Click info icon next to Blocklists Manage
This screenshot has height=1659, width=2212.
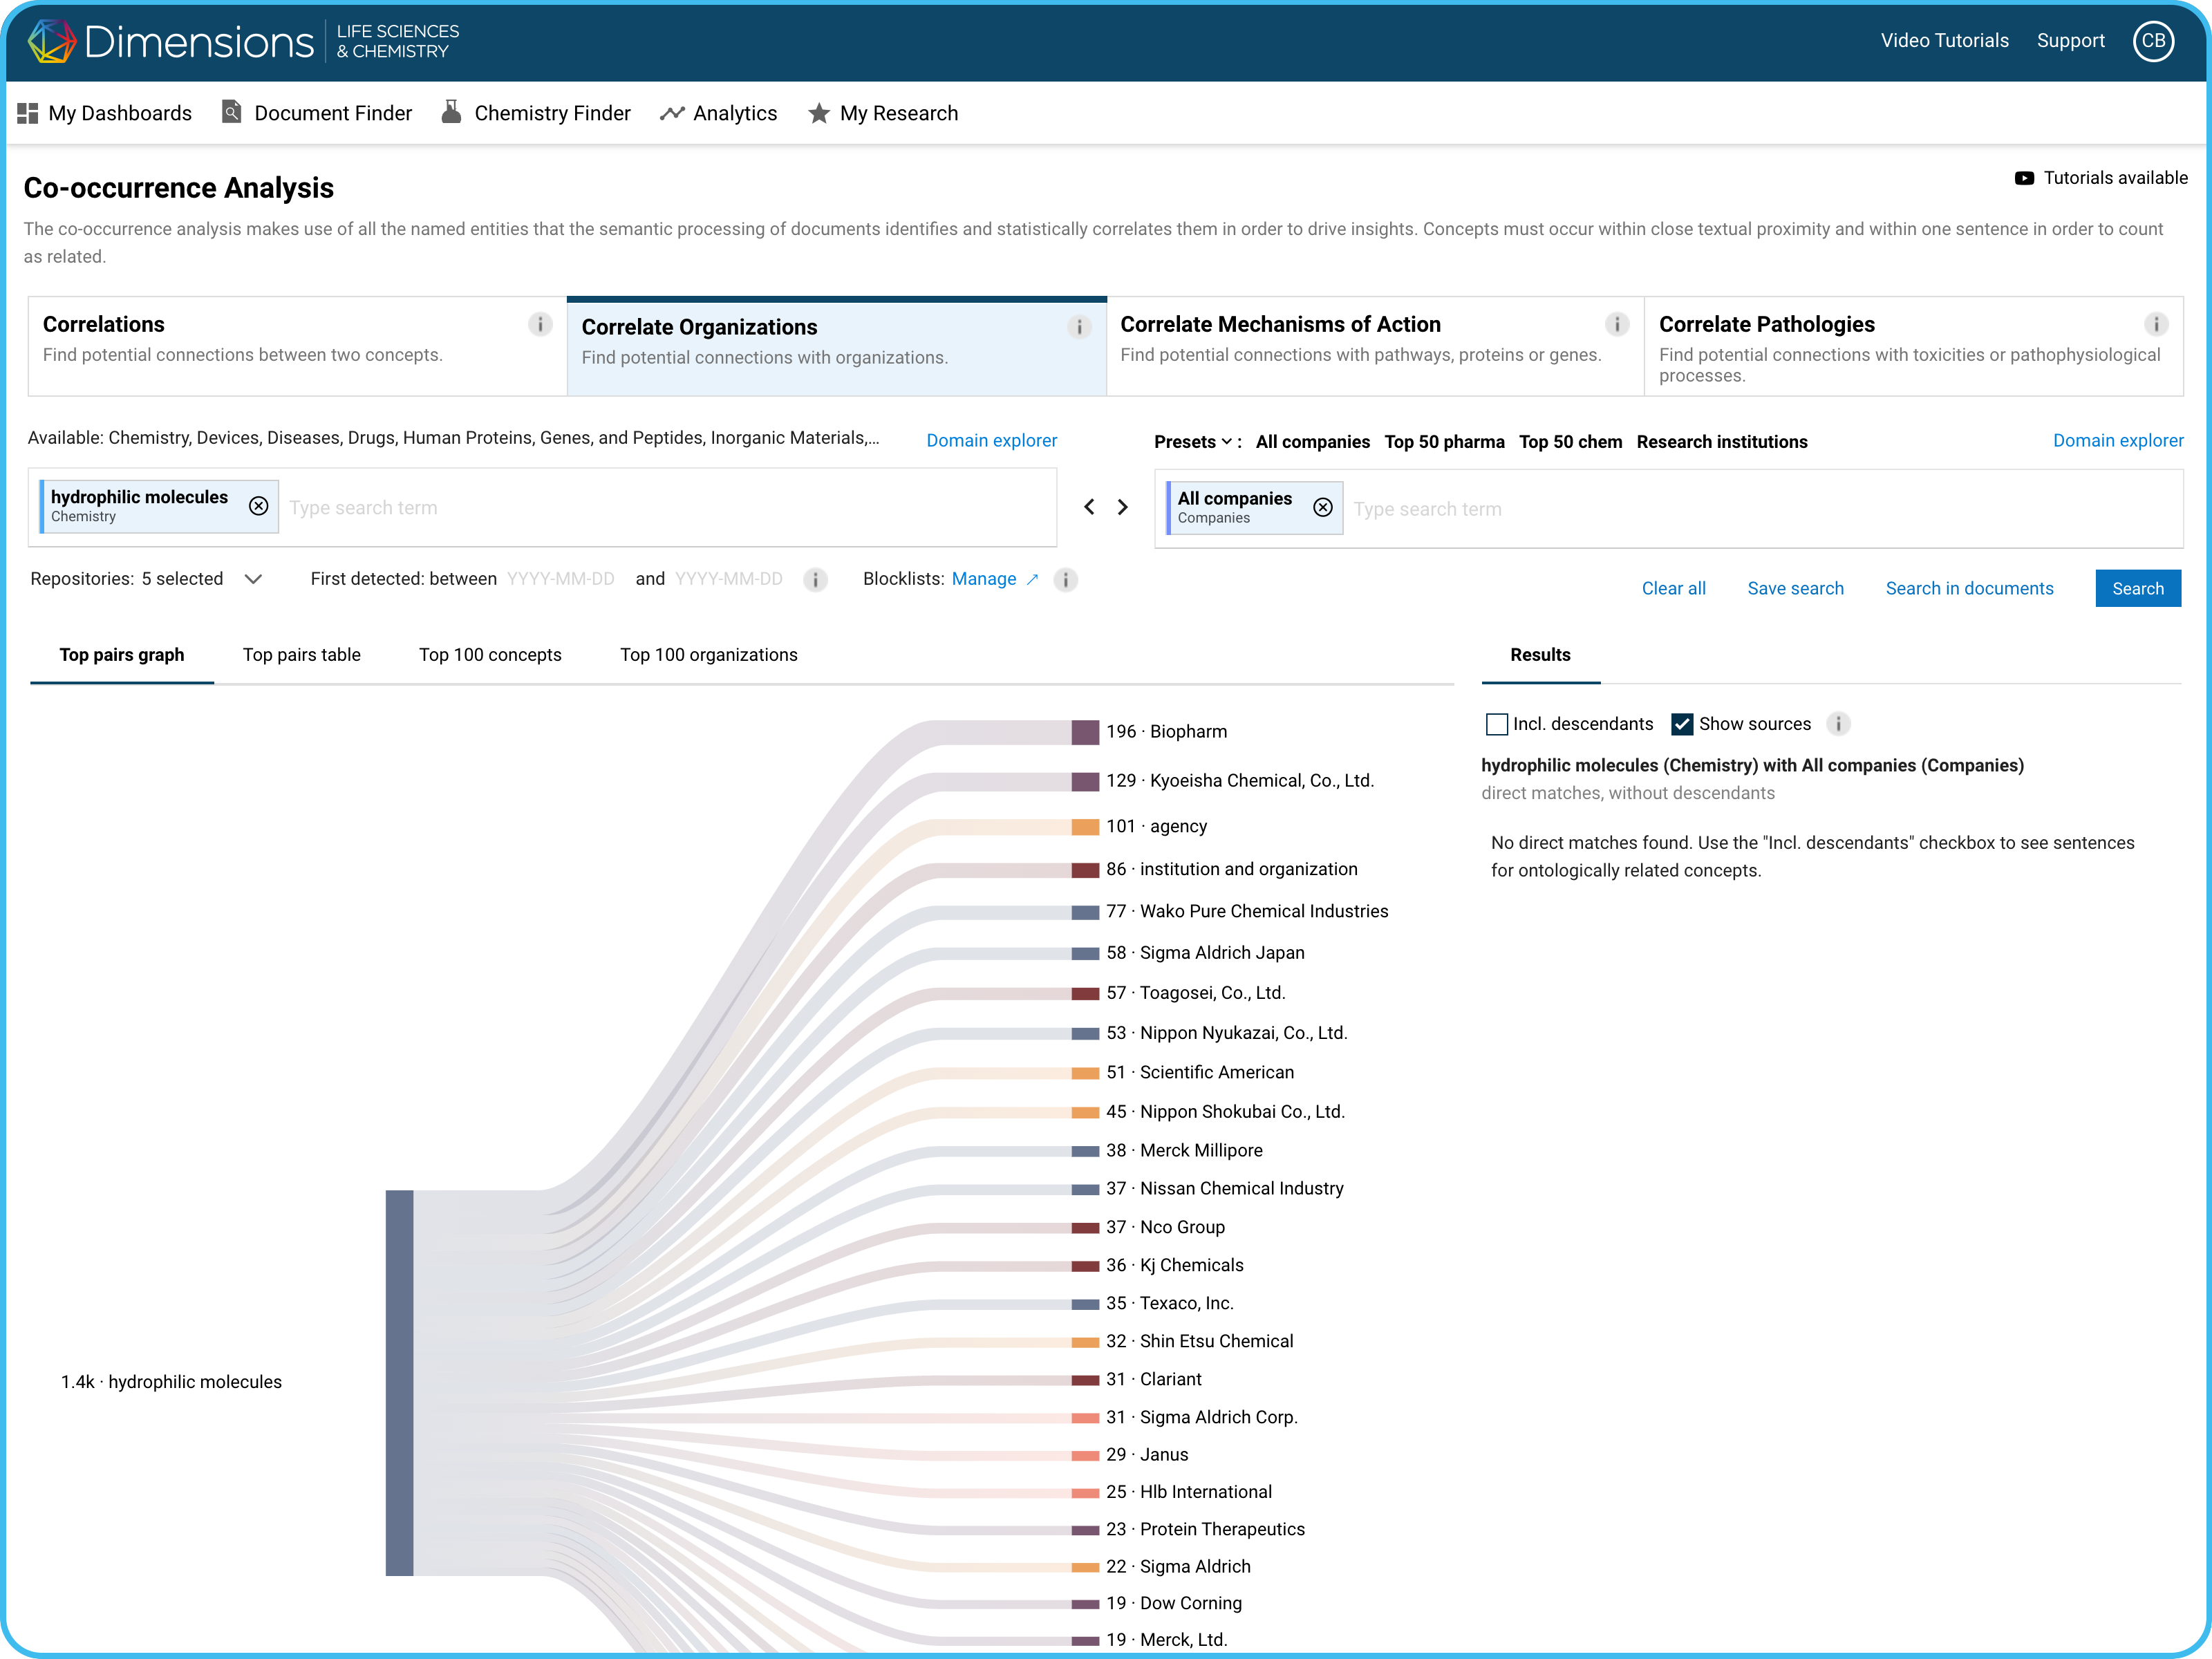pos(1066,580)
